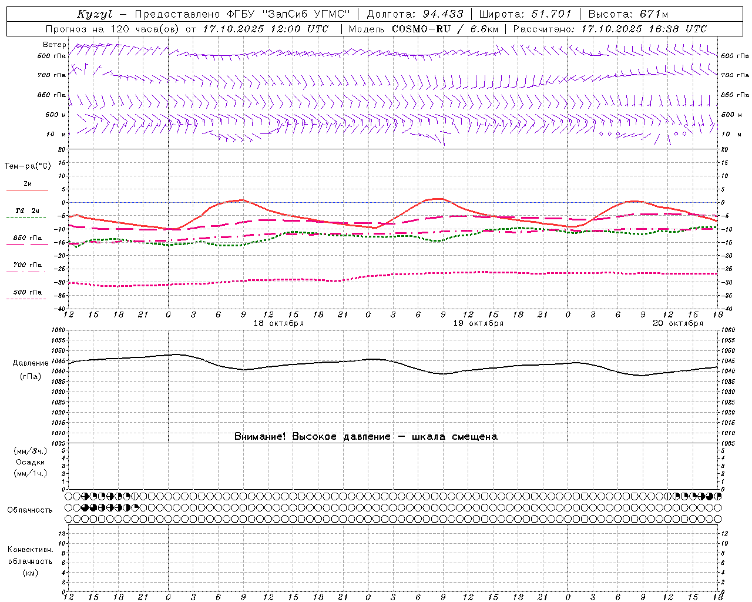The width and height of the screenshot is (752, 602).
Task: Click the station name "Kyzyl" in the header
Action: [94, 14]
